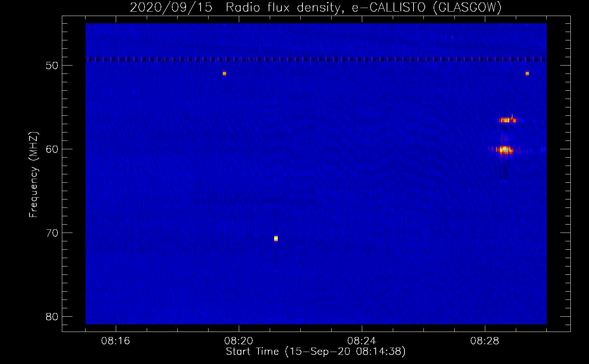Click the '80' frequency tick label

coord(52,317)
